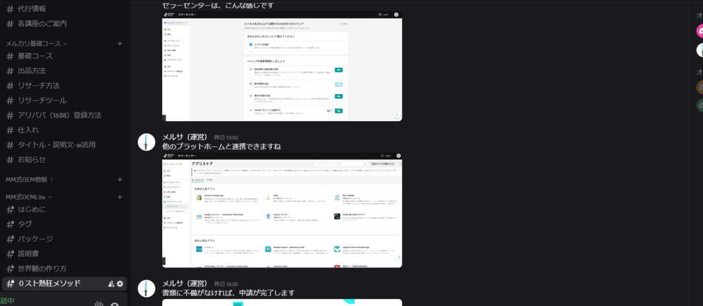
Task: Click plus icon beside MM式OEM物販 category
Action: (120, 179)
